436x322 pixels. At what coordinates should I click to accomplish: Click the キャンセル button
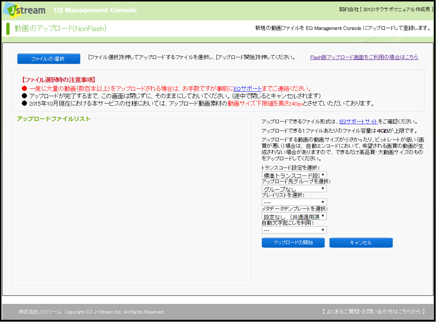[x=361, y=243]
